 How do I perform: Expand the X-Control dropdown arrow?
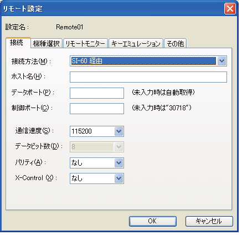tap(119, 178)
